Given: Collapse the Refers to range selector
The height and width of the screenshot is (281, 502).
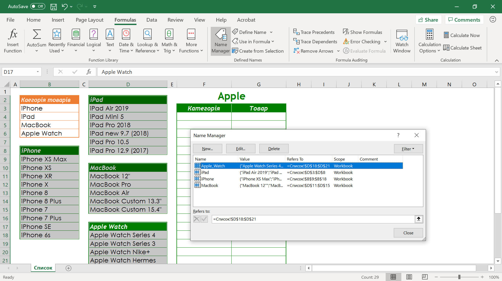Looking at the screenshot, I should [419, 219].
